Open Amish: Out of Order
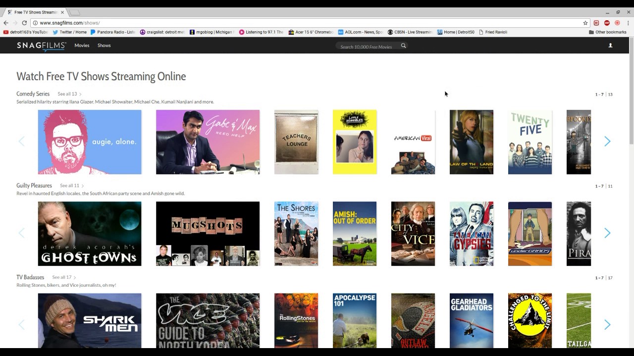Viewport: 634px width, 356px height. (355, 233)
